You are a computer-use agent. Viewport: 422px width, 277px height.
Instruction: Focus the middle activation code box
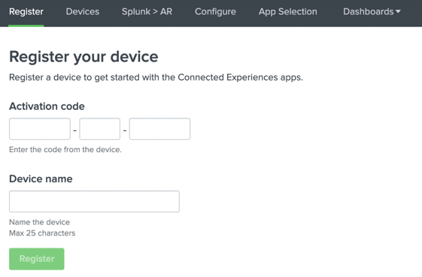pyautogui.click(x=100, y=129)
